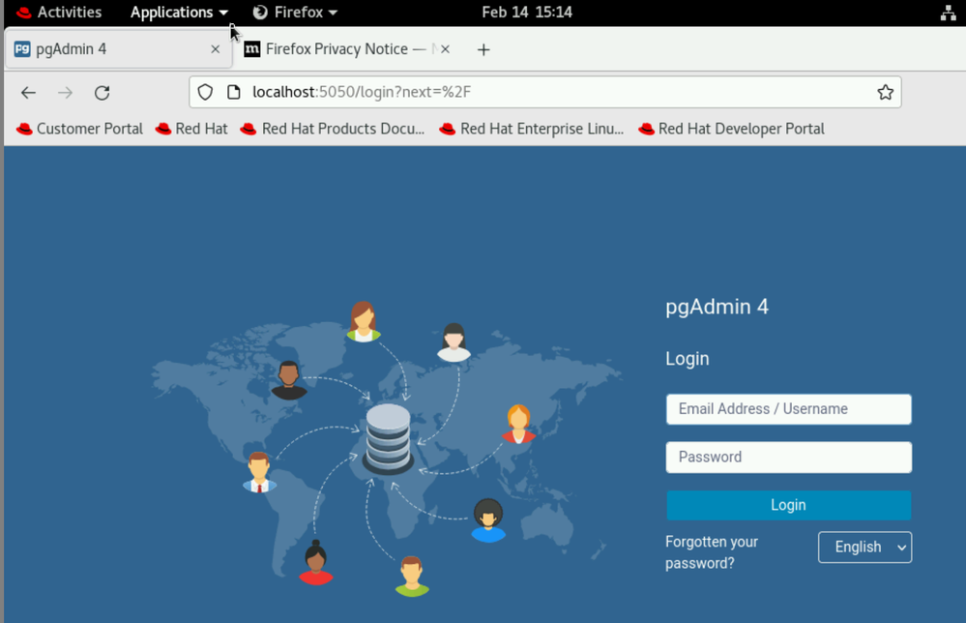Click the browser back arrow button
This screenshot has height=623, width=966.
coord(28,93)
